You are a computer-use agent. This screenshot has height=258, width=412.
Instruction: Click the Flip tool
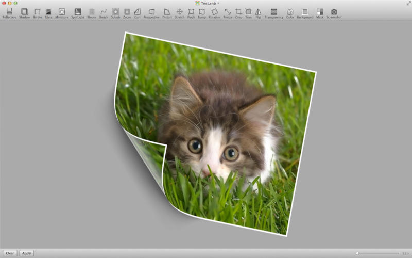259,13
